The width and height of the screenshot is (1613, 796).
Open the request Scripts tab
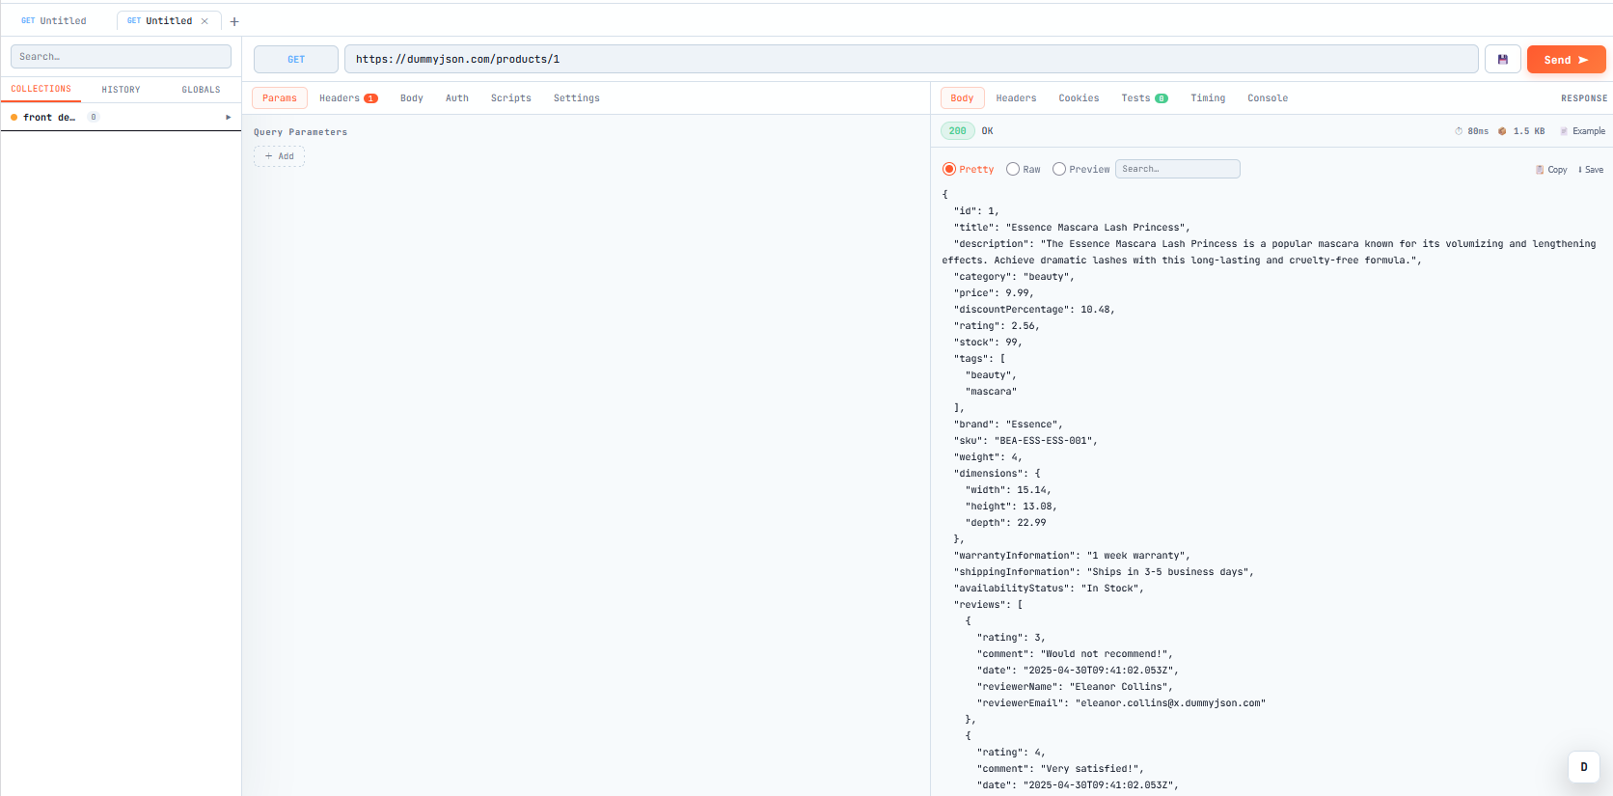pos(511,97)
